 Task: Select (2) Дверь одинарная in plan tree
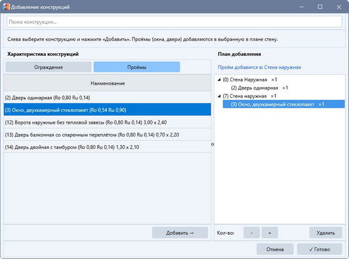pyautogui.click(x=260, y=88)
